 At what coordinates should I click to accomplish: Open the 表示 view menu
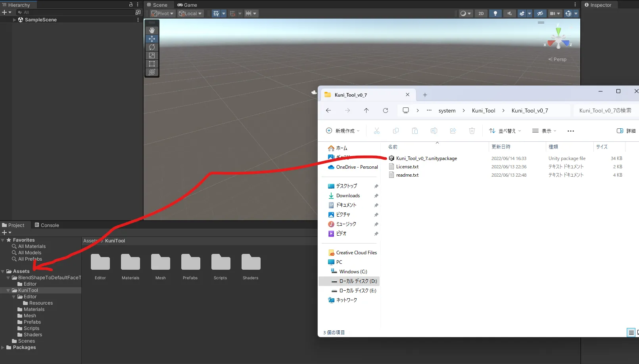(x=544, y=131)
